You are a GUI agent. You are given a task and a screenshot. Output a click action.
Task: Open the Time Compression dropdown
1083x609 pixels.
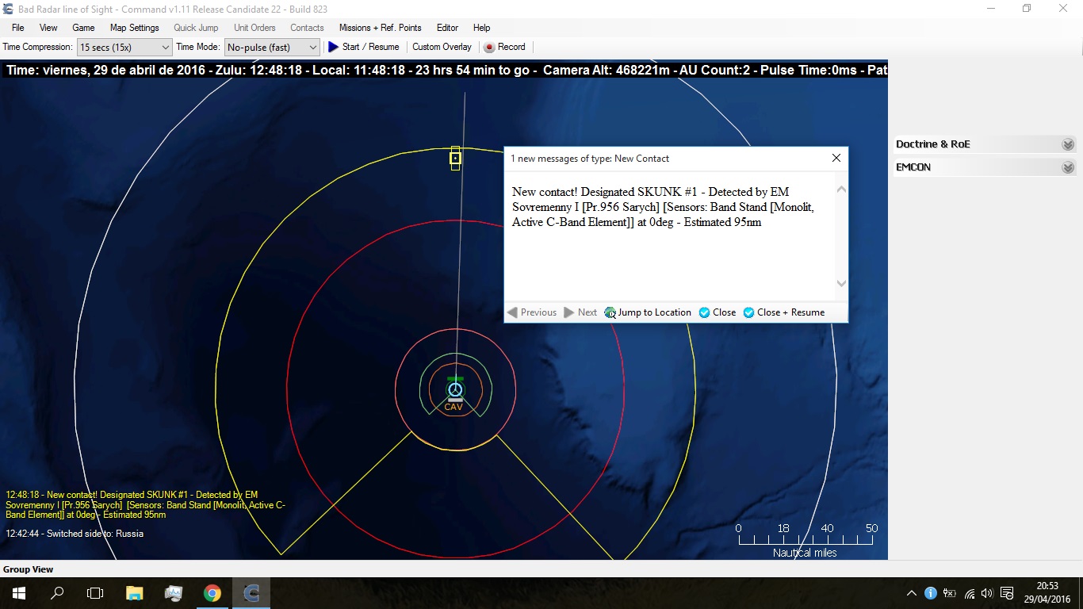click(x=124, y=48)
